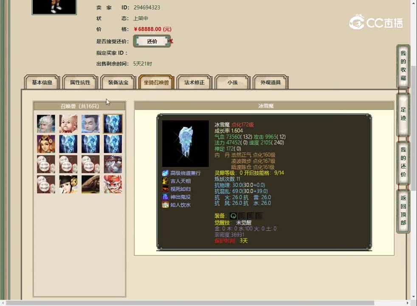
Task: Click the 开启技能格 9/14 text
Action: click(264, 173)
